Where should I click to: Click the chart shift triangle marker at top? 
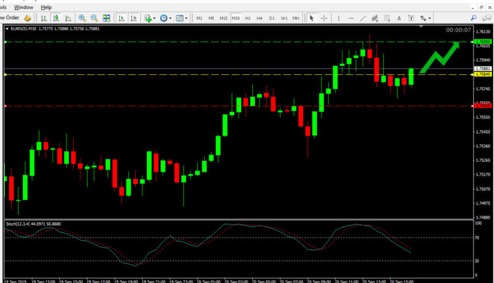421,27
